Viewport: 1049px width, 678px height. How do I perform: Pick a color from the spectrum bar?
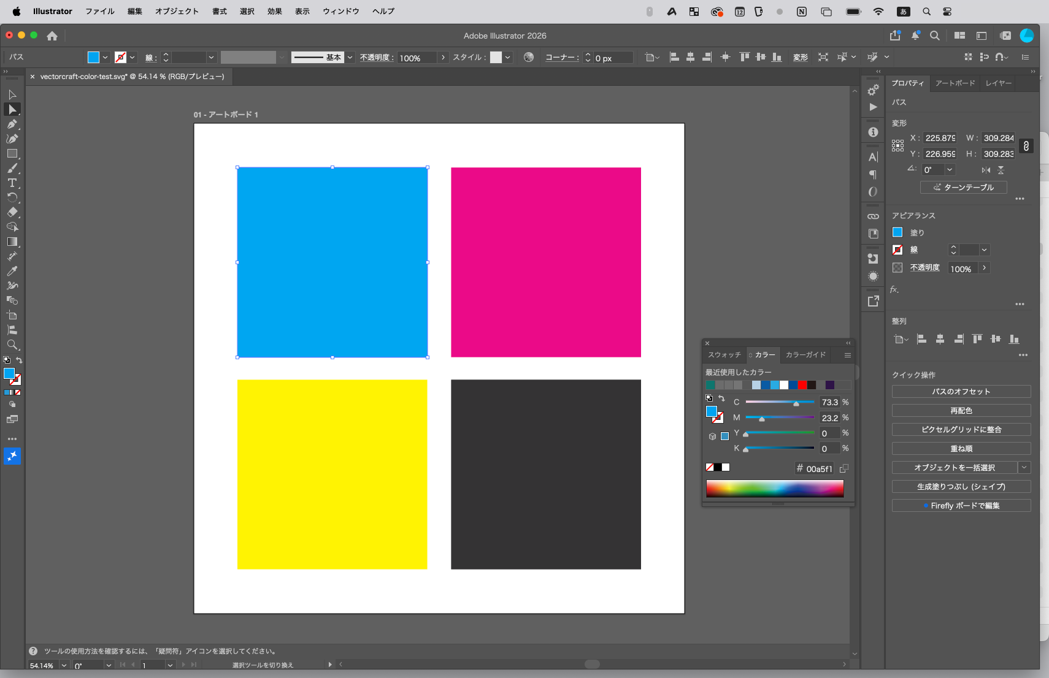click(775, 489)
